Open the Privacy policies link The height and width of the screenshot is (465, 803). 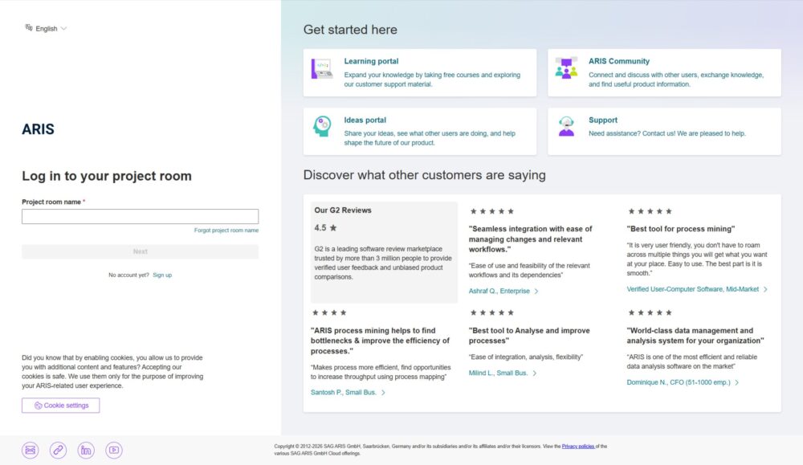(x=577, y=446)
